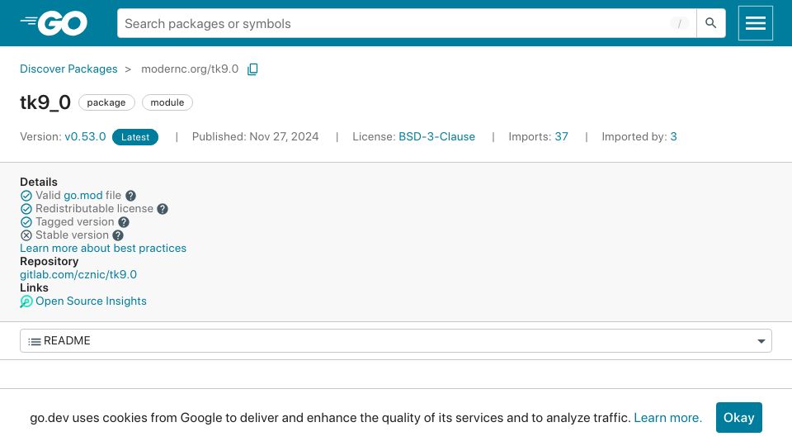The image size is (792, 446).
Task: View the Imported by 3 link
Action: pos(673,136)
